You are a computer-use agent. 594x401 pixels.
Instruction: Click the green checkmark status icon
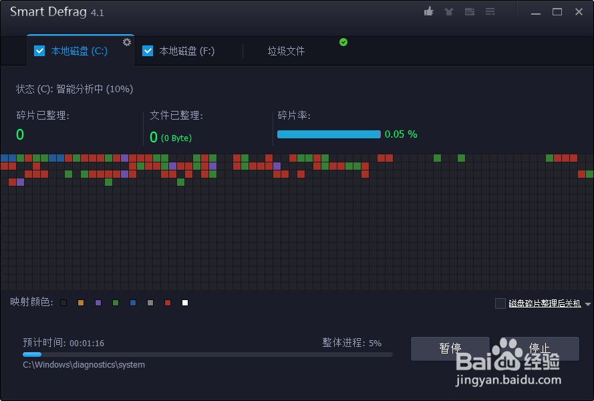click(343, 42)
